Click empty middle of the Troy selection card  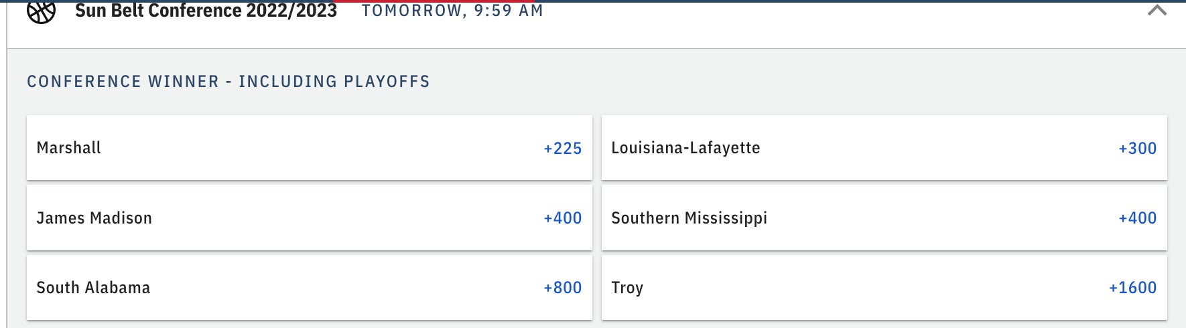click(x=871, y=287)
